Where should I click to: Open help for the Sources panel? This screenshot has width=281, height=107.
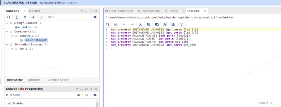(x=81, y=11)
